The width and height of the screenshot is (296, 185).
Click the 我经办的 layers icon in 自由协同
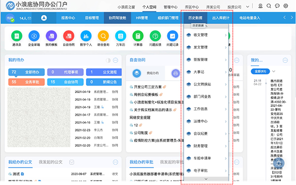tap(137, 73)
